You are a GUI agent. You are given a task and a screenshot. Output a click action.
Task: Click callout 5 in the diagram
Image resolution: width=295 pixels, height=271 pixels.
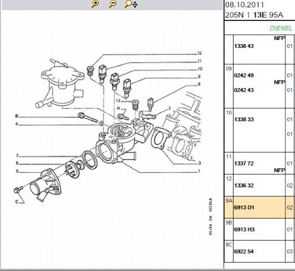click(x=17, y=171)
